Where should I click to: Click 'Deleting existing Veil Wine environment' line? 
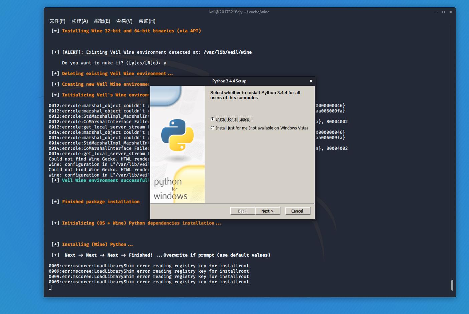pyautogui.click(x=118, y=73)
